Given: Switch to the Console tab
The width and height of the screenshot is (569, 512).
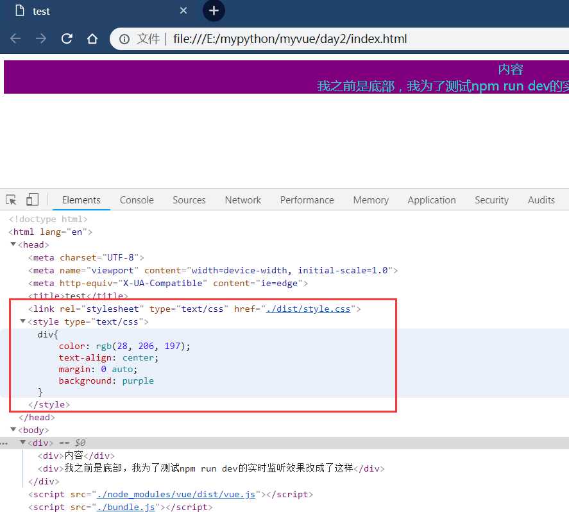Looking at the screenshot, I should [137, 200].
